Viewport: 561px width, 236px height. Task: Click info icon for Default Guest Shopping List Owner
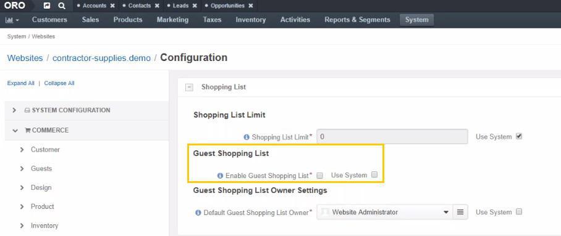tap(198, 213)
